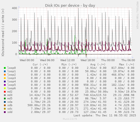The image size is (140, 122).
Task: Click sda current value '1.70m/ 29.25'
Action: tap(41, 102)
